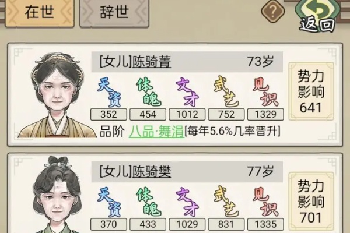Open the 陈骑菁 name link
350x233 pixels.
coord(152,62)
